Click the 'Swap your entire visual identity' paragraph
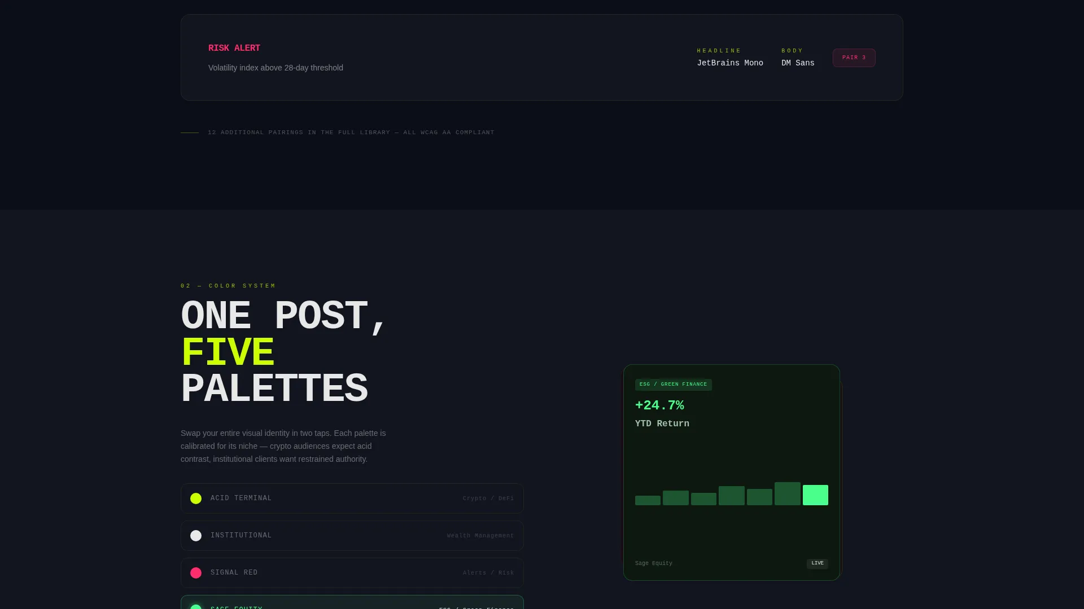Viewport: 1084px width, 609px height. pyautogui.click(x=283, y=446)
